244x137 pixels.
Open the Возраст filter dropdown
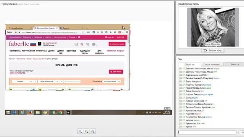25,81
